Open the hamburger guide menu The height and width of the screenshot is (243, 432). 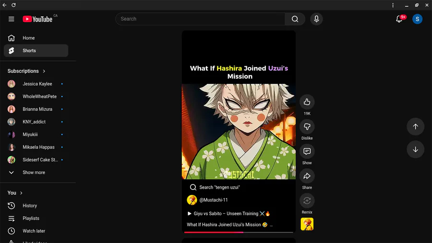(12, 19)
